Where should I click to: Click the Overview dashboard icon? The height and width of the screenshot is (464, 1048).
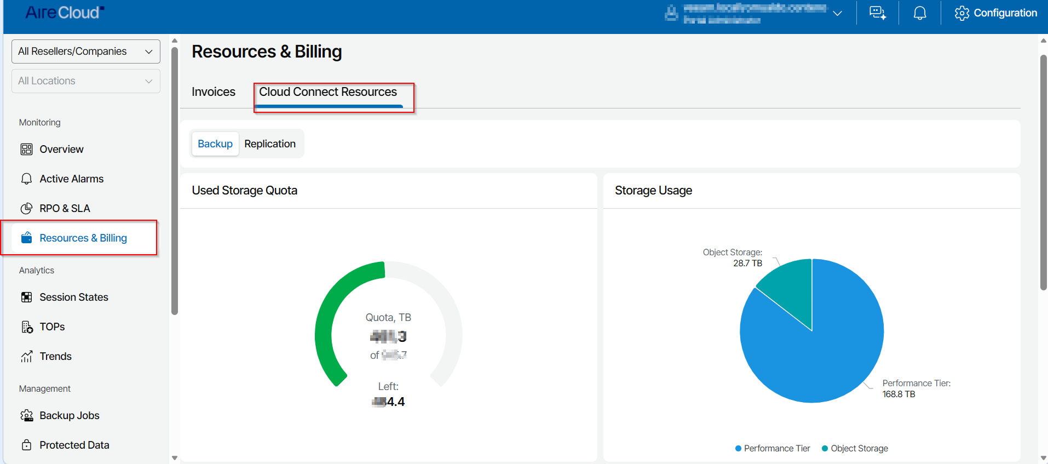tap(26, 150)
